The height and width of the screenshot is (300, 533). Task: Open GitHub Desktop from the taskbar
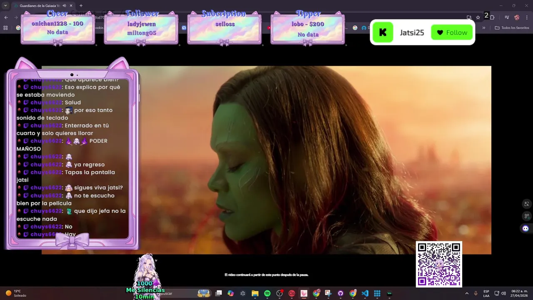(340, 293)
